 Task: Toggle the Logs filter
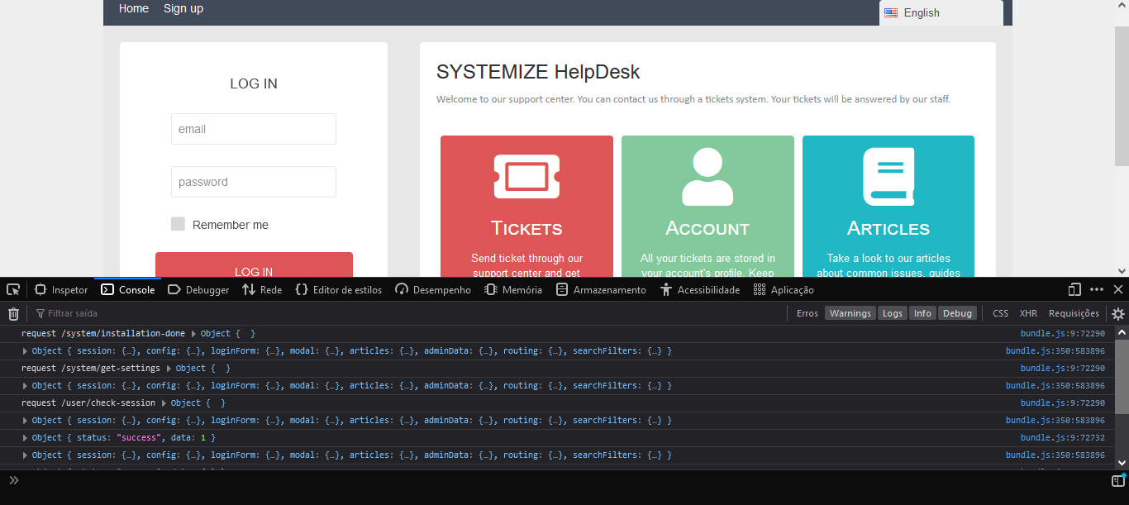(893, 313)
